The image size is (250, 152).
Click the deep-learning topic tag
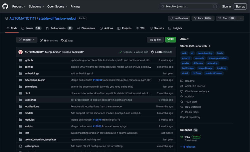[x=205, y=53]
